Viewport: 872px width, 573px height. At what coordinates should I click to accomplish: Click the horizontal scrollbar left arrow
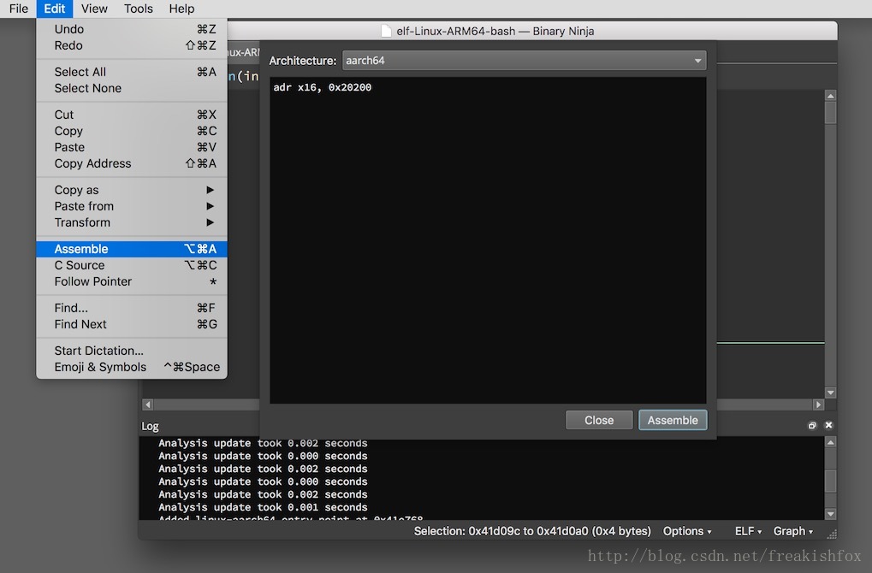(147, 405)
